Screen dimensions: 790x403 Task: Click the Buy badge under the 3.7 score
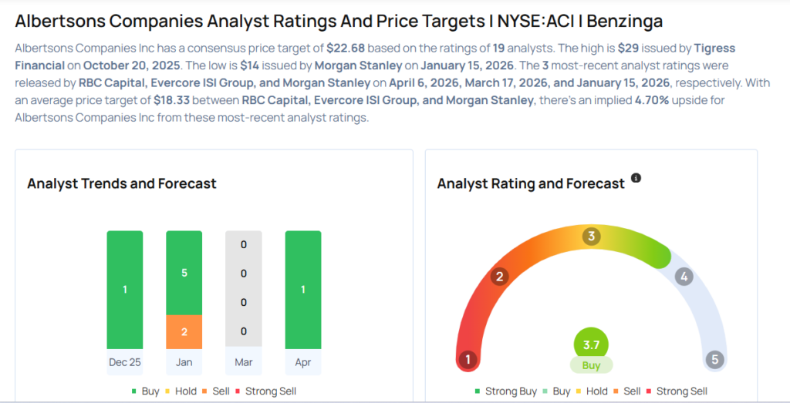(591, 365)
